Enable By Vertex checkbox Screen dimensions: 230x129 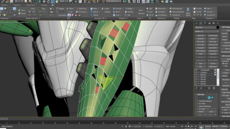[x=198, y=104]
